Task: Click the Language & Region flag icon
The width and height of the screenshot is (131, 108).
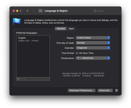Action: pyautogui.click(x=17, y=21)
